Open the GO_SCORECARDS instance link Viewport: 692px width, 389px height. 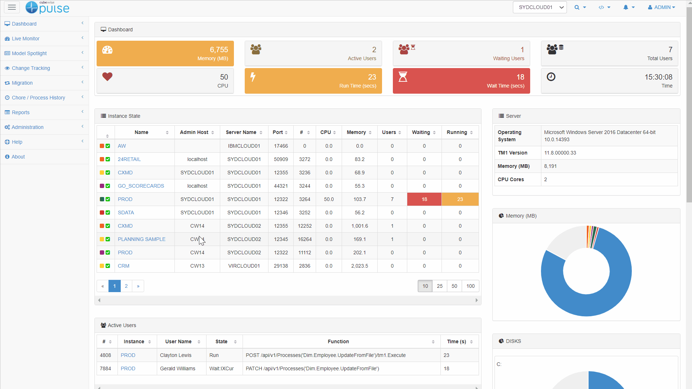141,186
